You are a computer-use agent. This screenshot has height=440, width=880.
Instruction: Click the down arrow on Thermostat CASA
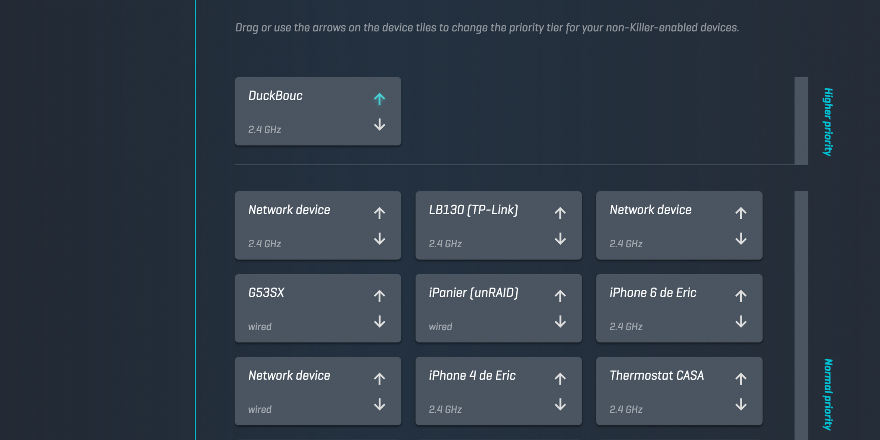(x=740, y=404)
